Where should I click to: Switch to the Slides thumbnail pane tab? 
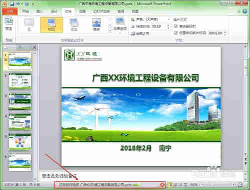(x=5, y=47)
